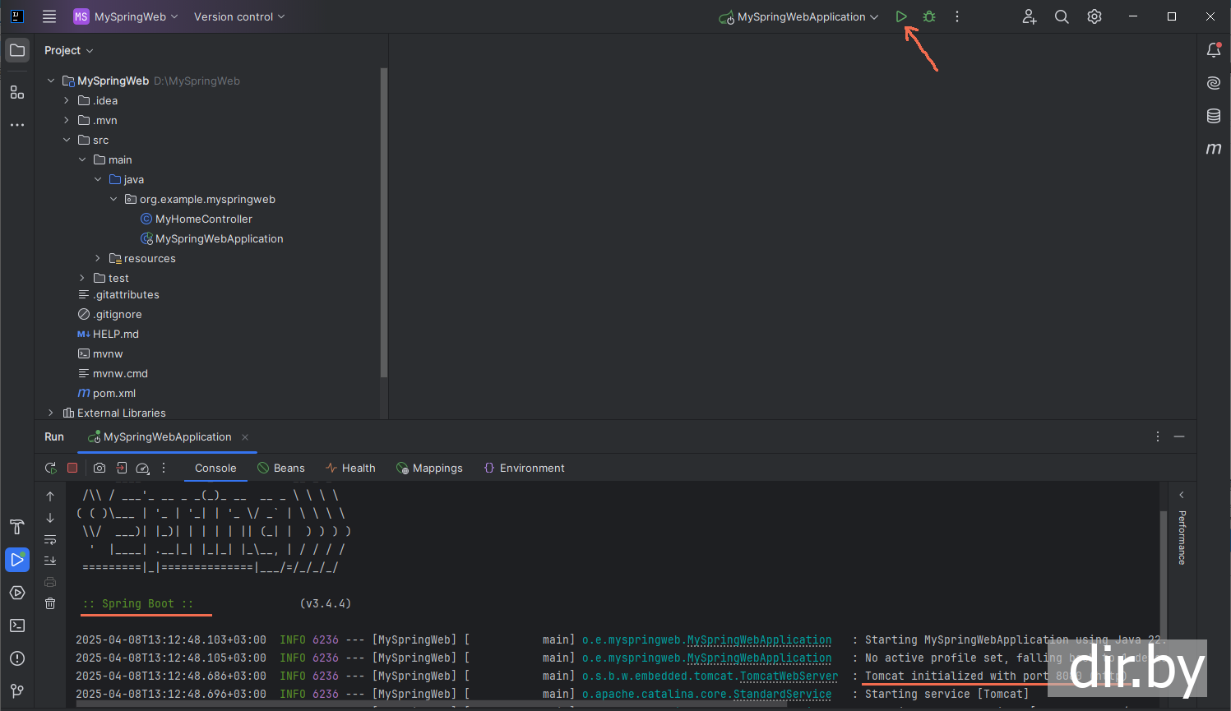The height and width of the screenshot is (711, 1231).
Task: Open Notifications bell in right sidebar
Action: click(1214, 50)
